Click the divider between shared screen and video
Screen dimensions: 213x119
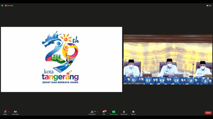click(x=123, y=59)
